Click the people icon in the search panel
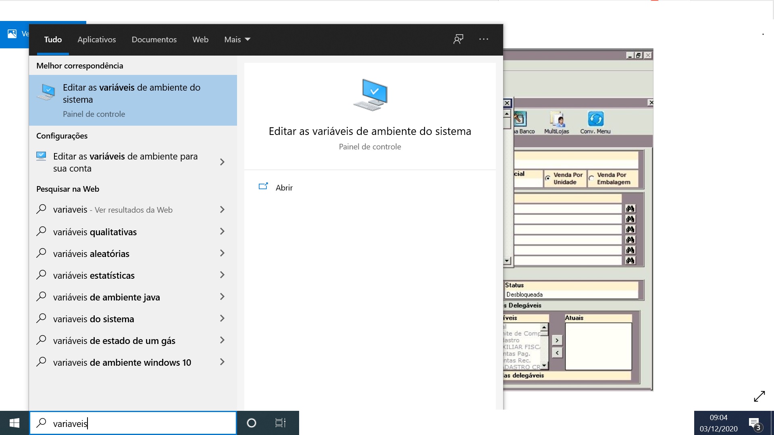The image size is (774, 435). (458, 39)
